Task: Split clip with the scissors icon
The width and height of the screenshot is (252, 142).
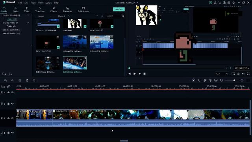Action: point(27,80)
